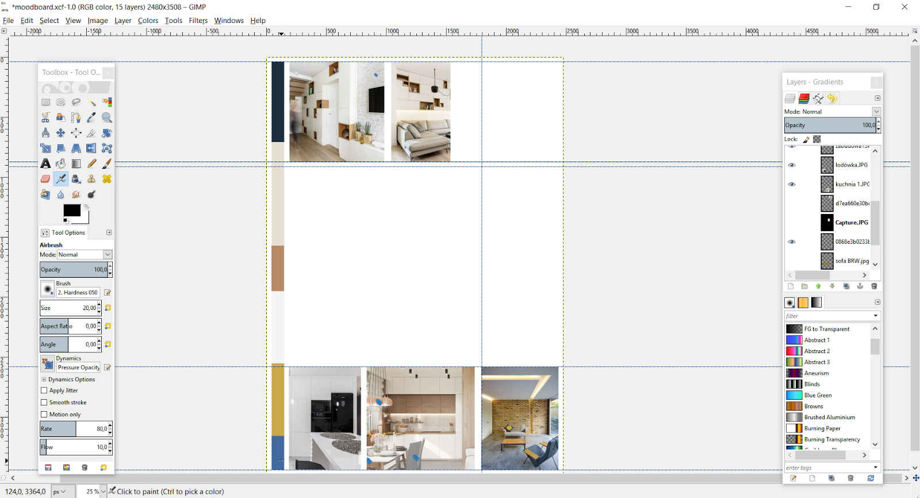
Task: Open the gradient filter dropdown
Action: pyautogui.click(x=876, y=316)
